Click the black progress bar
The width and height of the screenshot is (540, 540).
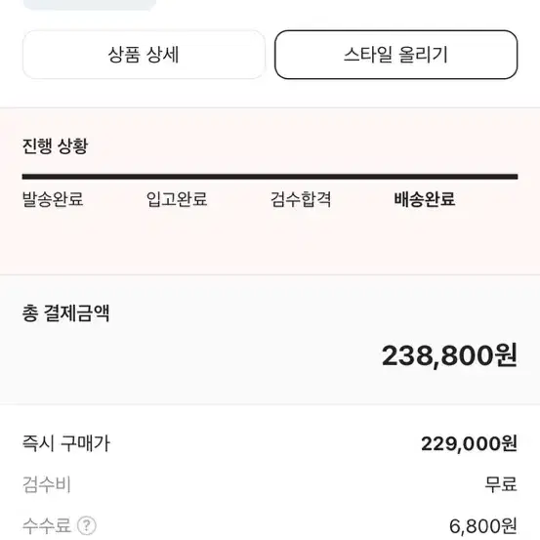click(x=270, y=177)
